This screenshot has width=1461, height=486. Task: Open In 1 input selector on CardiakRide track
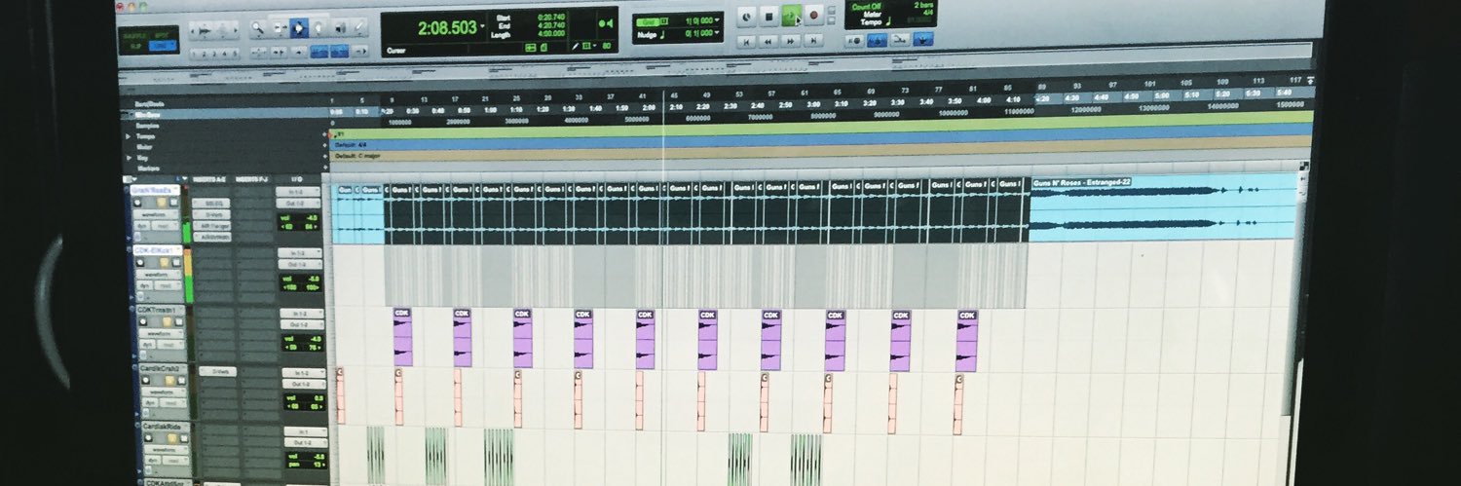pos(305,431)
